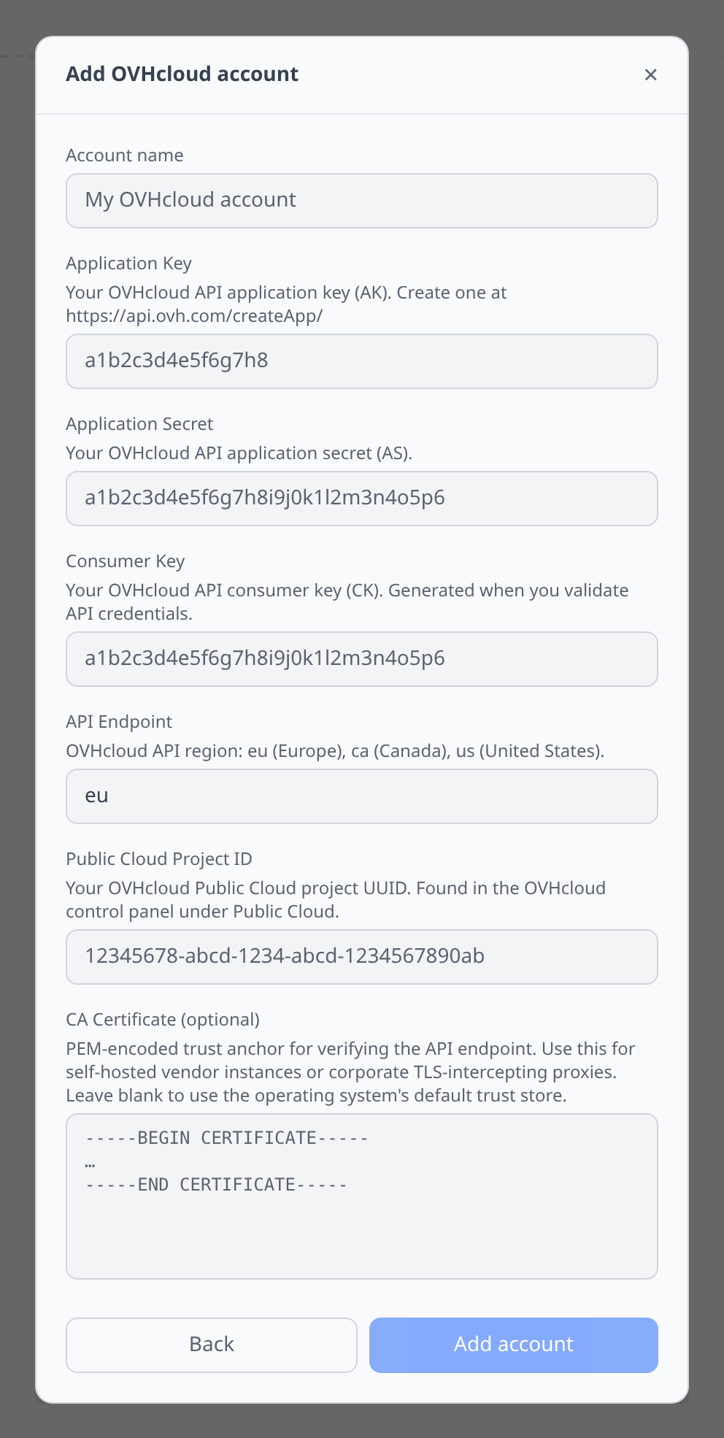724x1438 pixels.
Task: Click the Consumer Key label
Action: click(126, 561)
